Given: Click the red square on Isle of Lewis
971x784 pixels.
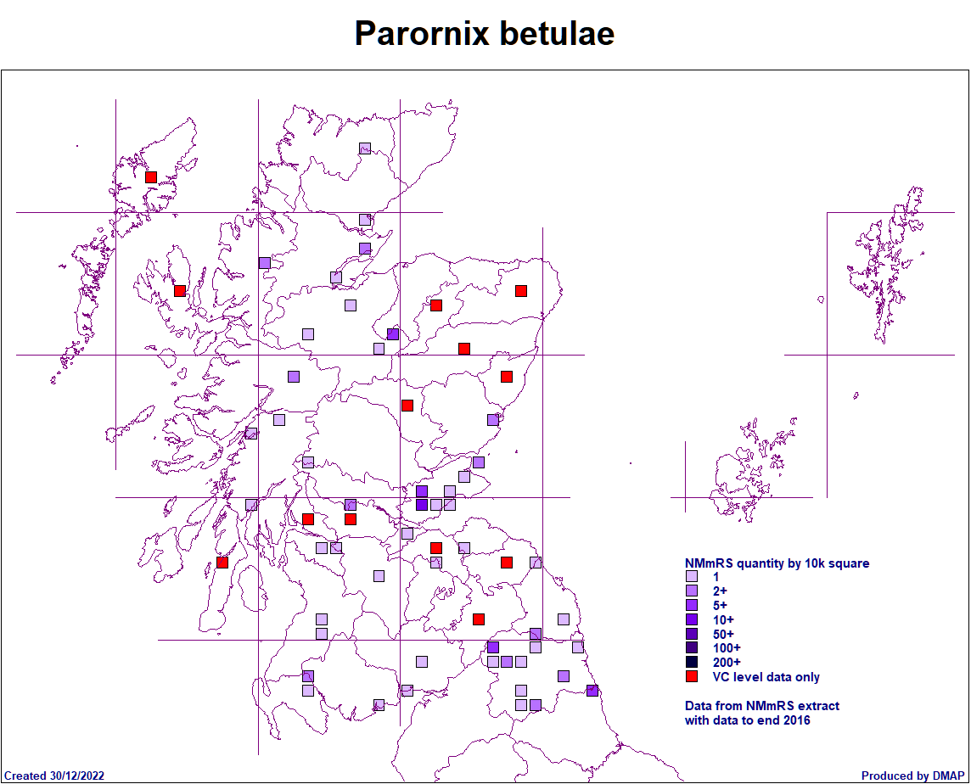Looking at the screenshot, I should coord(151,177).
